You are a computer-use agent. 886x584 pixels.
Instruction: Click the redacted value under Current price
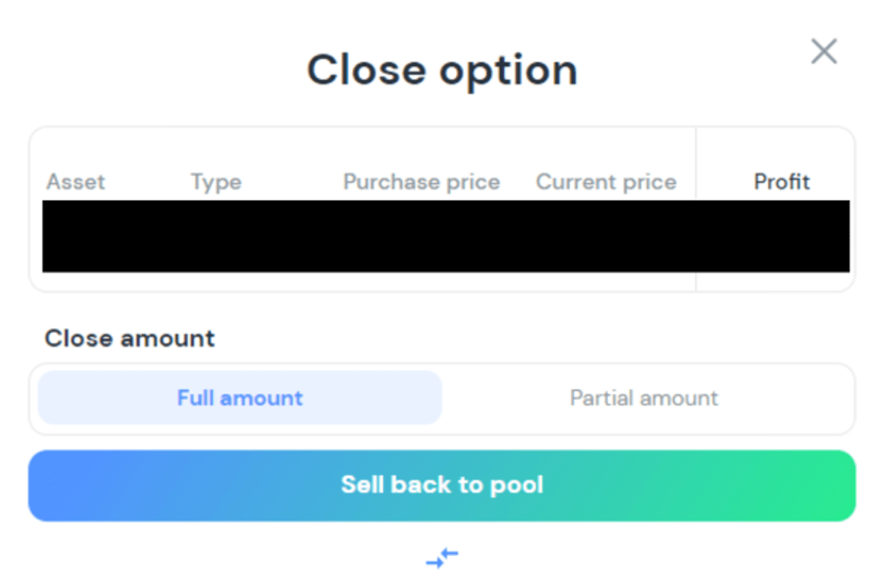(605, 237)
